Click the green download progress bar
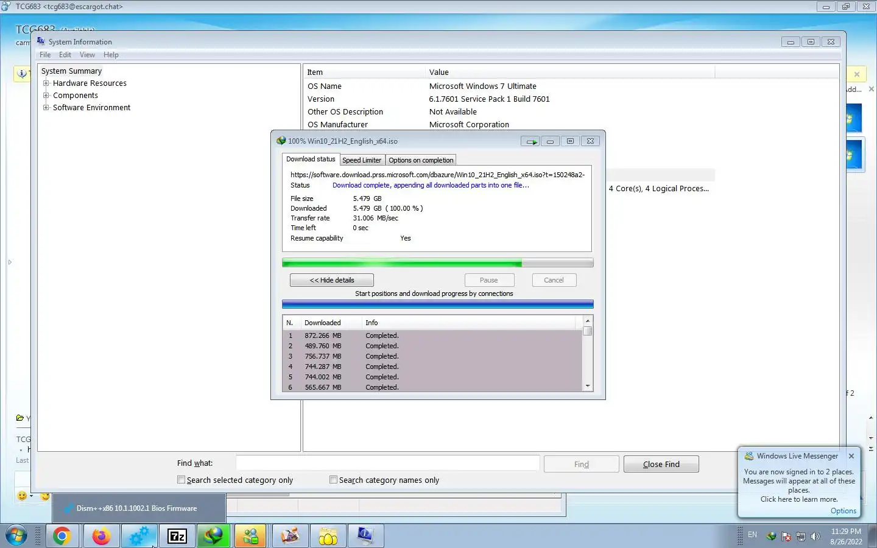Screen dimensions: 877x548 [x=437, y=263]
